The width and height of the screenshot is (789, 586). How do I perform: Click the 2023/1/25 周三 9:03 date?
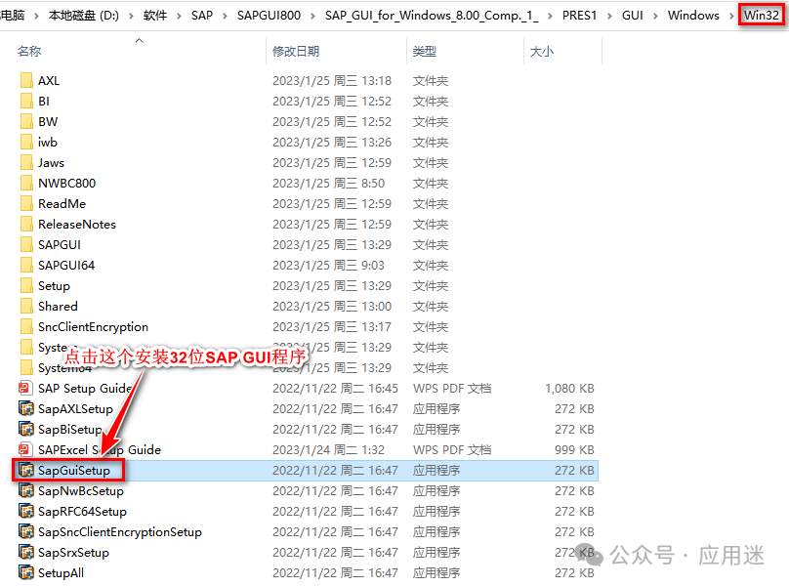(x=328, y=266)
